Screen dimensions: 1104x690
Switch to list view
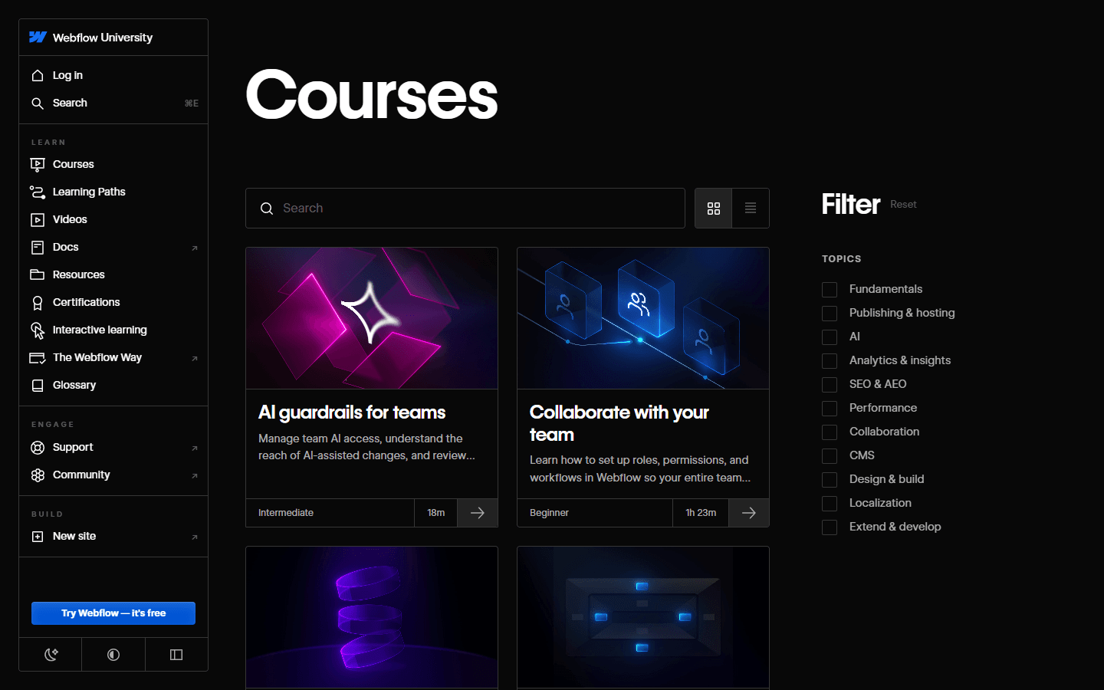751,209
